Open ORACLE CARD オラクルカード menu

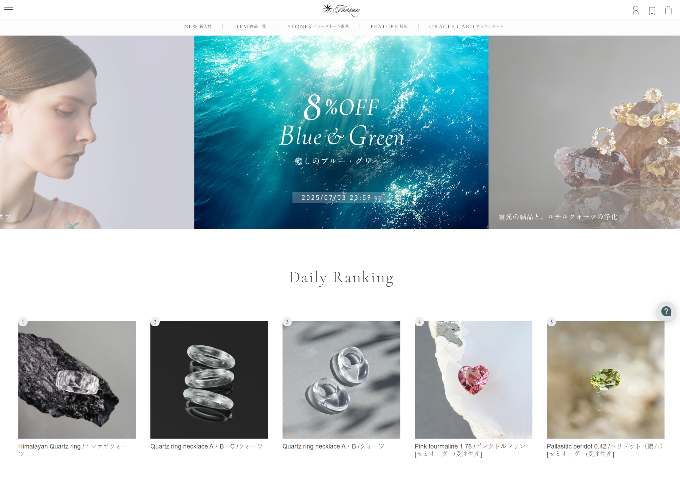pyautogui.click(x=467, y=27)
